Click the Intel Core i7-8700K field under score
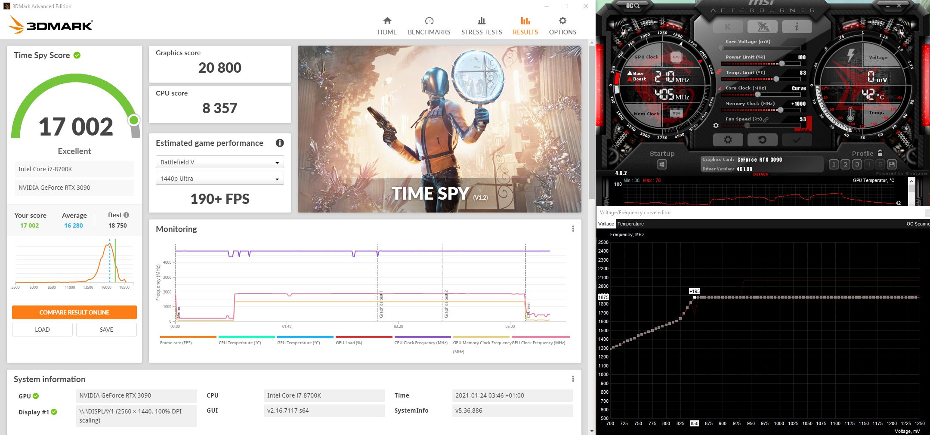The width and height of the screenshot is (930, 435). coord(74,169)
